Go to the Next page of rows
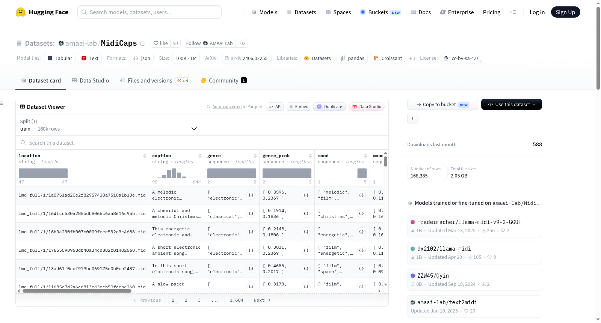 262,300
